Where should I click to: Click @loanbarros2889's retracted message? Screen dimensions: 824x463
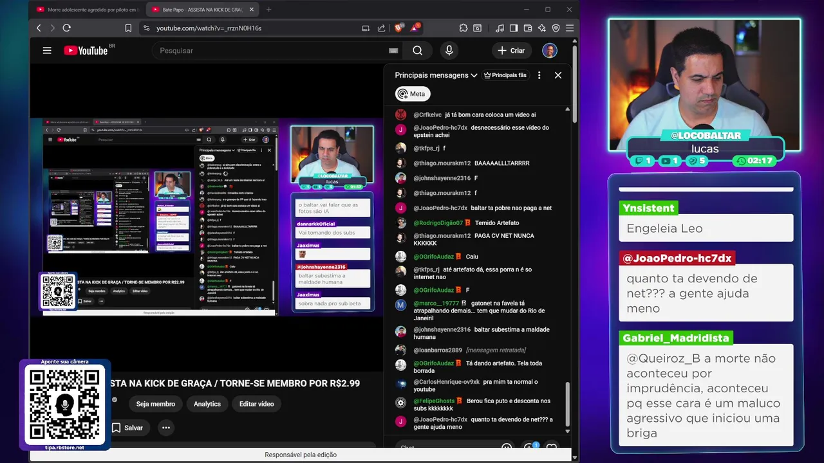click(496, 350)
